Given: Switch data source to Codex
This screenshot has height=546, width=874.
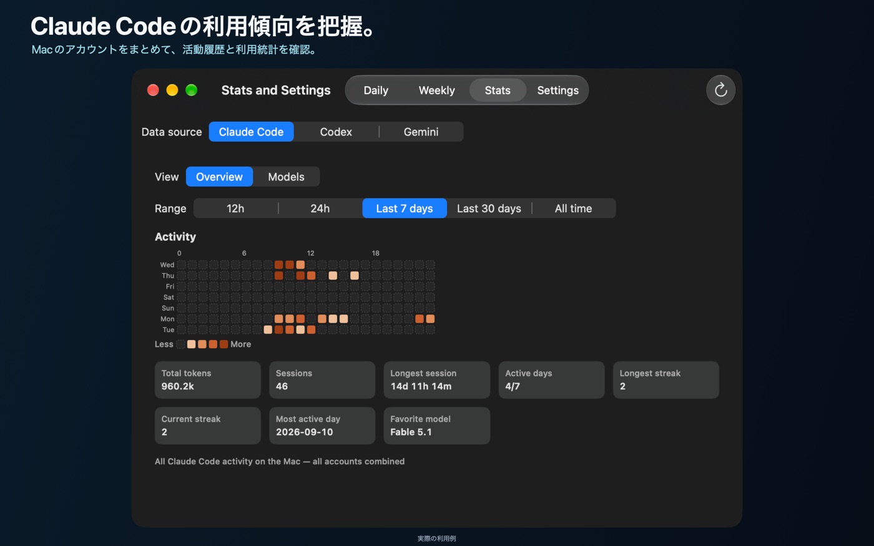Looking at the screenshot, I should (336, 132).
